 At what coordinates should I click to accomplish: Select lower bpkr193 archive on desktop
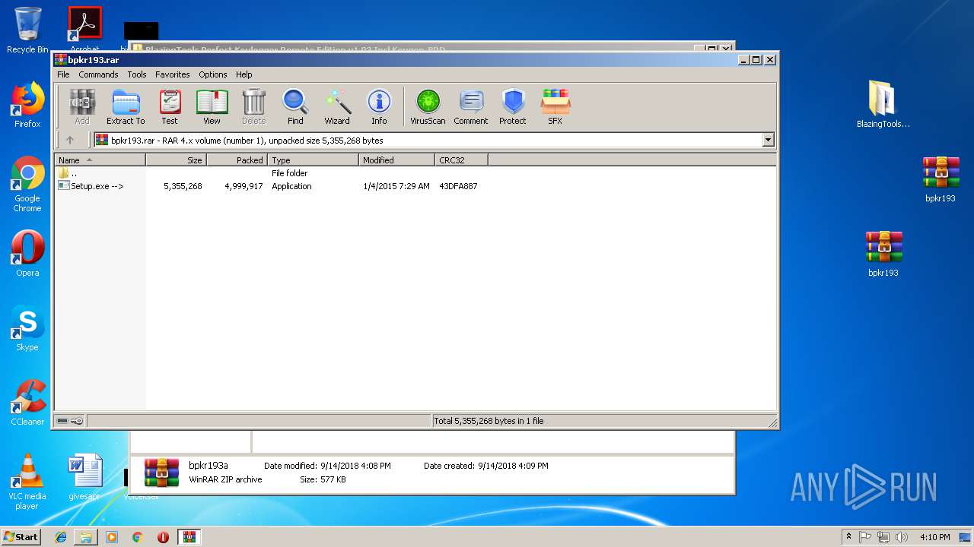pyautogui.click(x=883, y=254)
